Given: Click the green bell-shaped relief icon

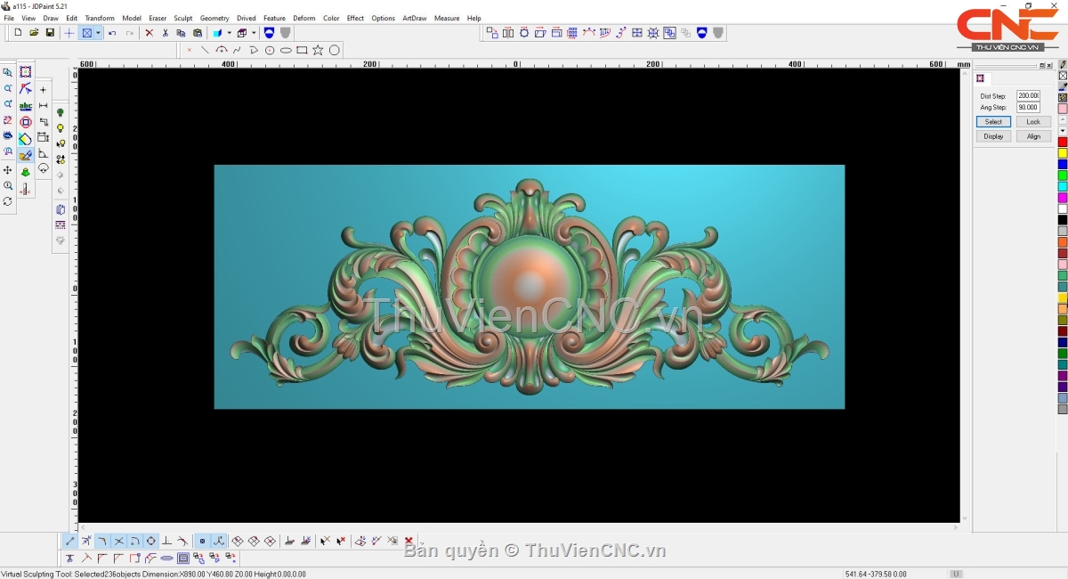Looking at the screenshot, I should tap(25, 172).
